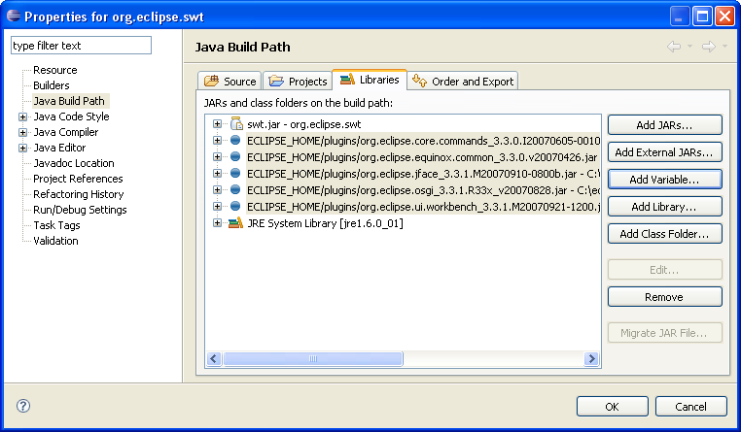This screenshot has height=432, width=741.
Task: Go back using the left arrow icon
Action: pos(674,47)
